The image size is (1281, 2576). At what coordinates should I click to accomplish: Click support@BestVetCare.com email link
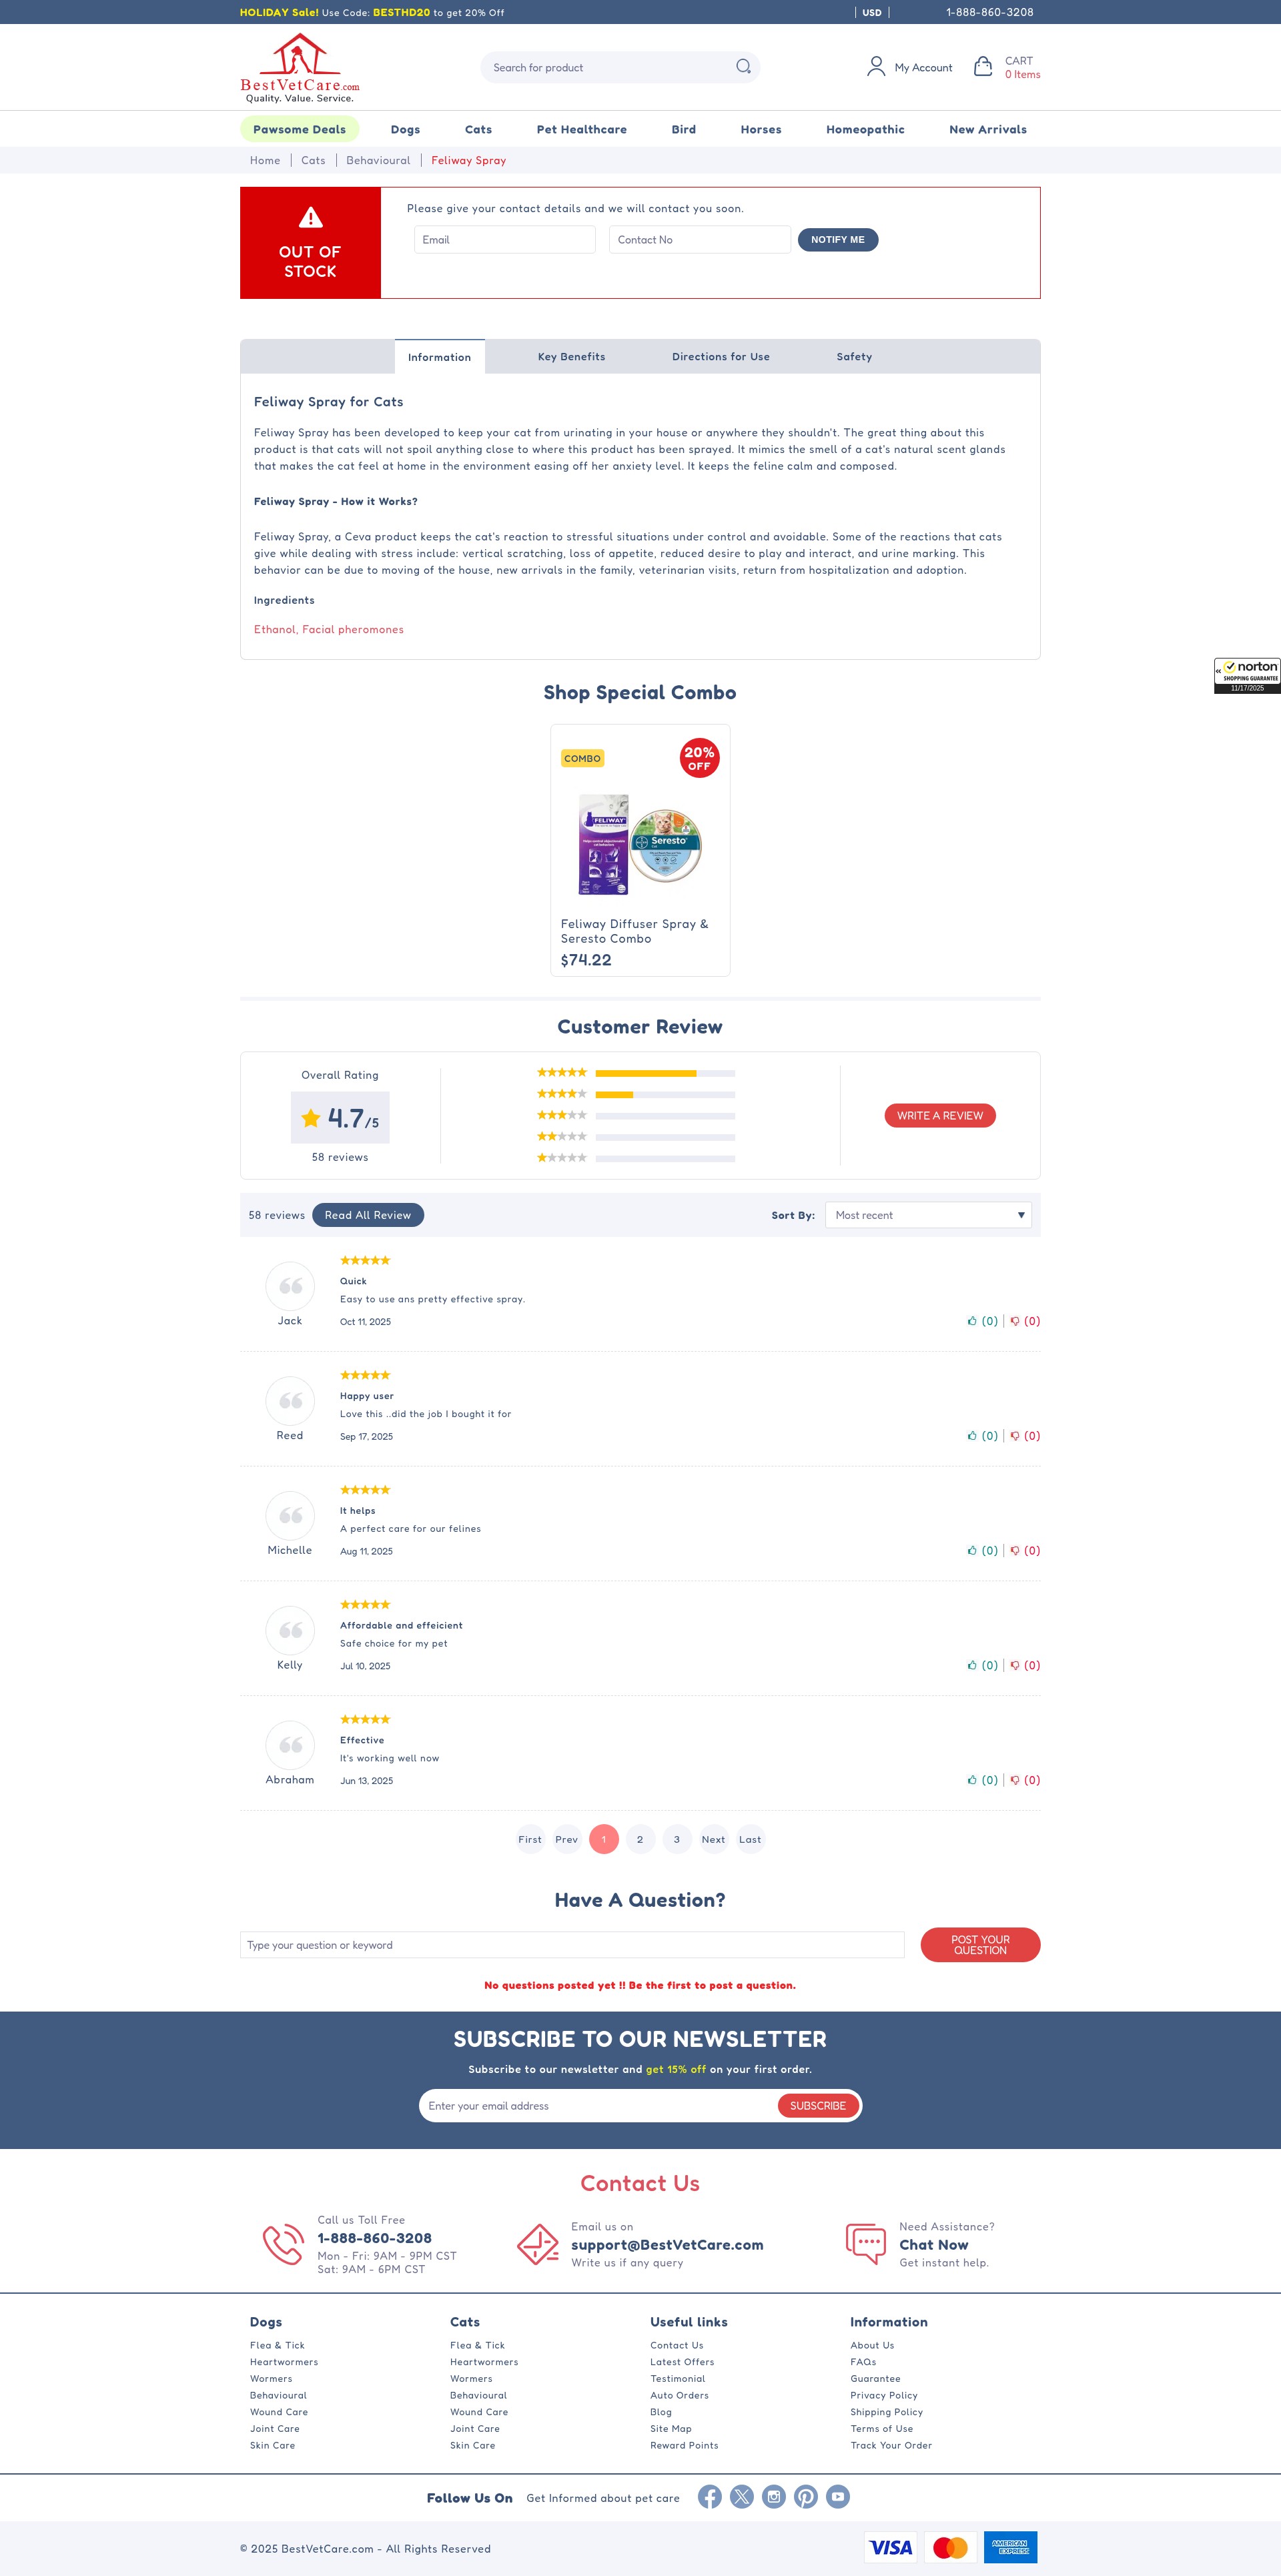click(667, 2245)
